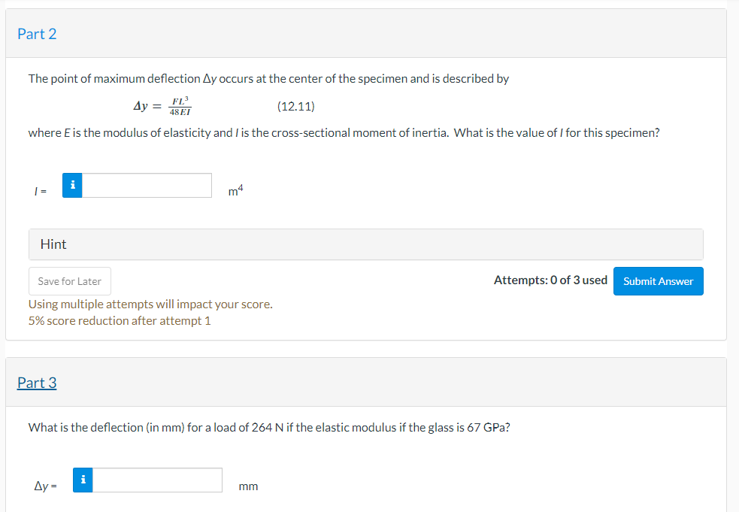Click the "I =" label

[41, 192]
